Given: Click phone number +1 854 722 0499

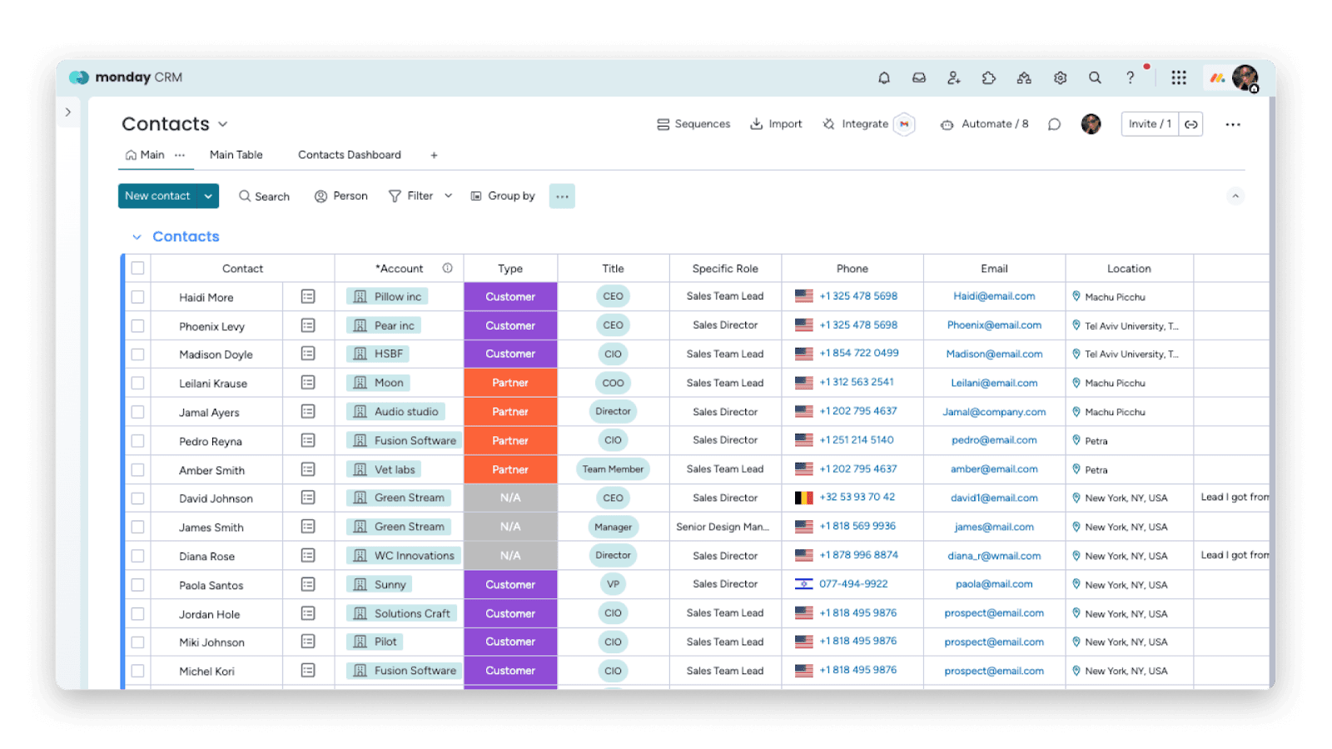Looking at the screenshot, I should 859,353.
